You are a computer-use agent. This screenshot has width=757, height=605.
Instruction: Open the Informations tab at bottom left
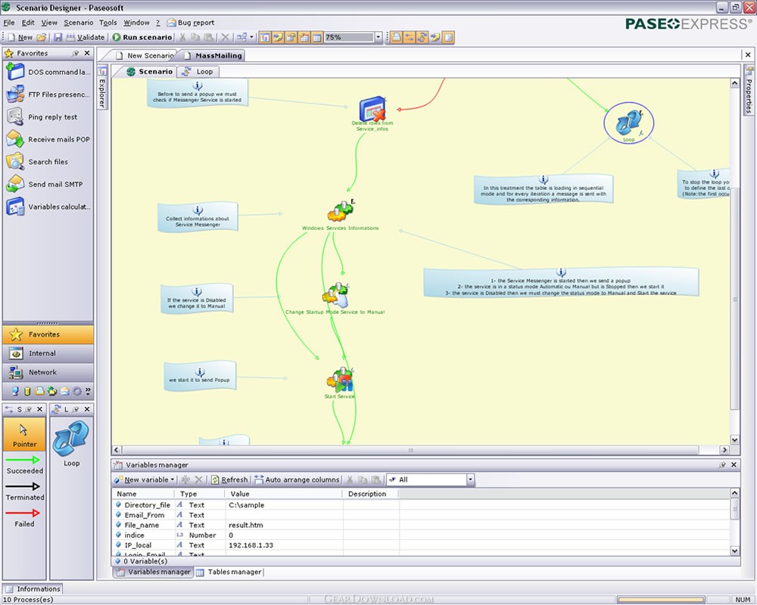33,588
